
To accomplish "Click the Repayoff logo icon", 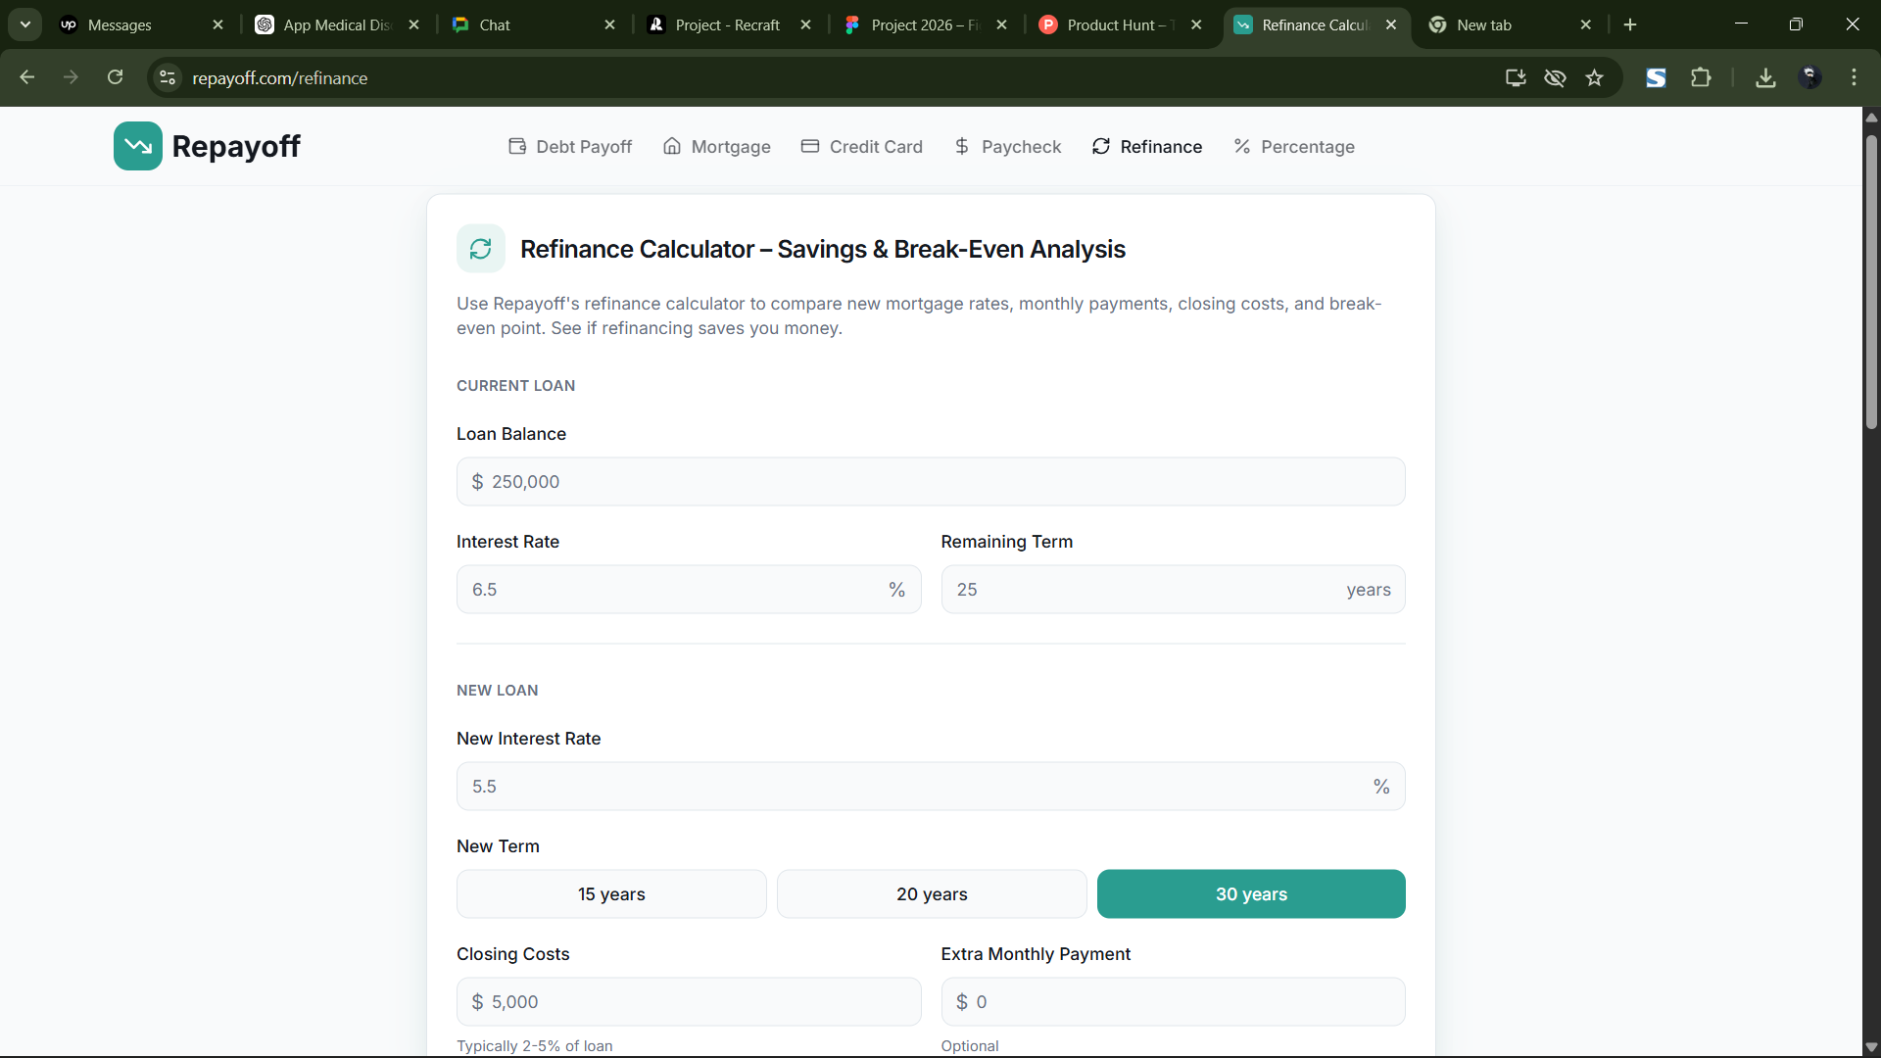I will coord(137,146).
